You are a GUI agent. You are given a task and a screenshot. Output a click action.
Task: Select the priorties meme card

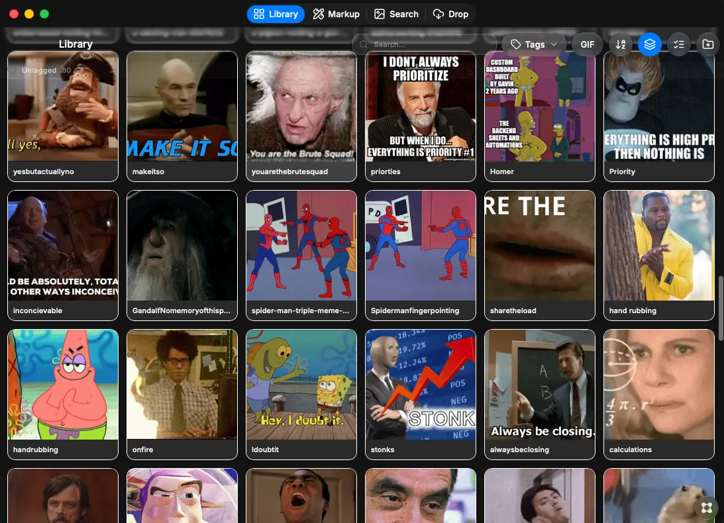420,117
